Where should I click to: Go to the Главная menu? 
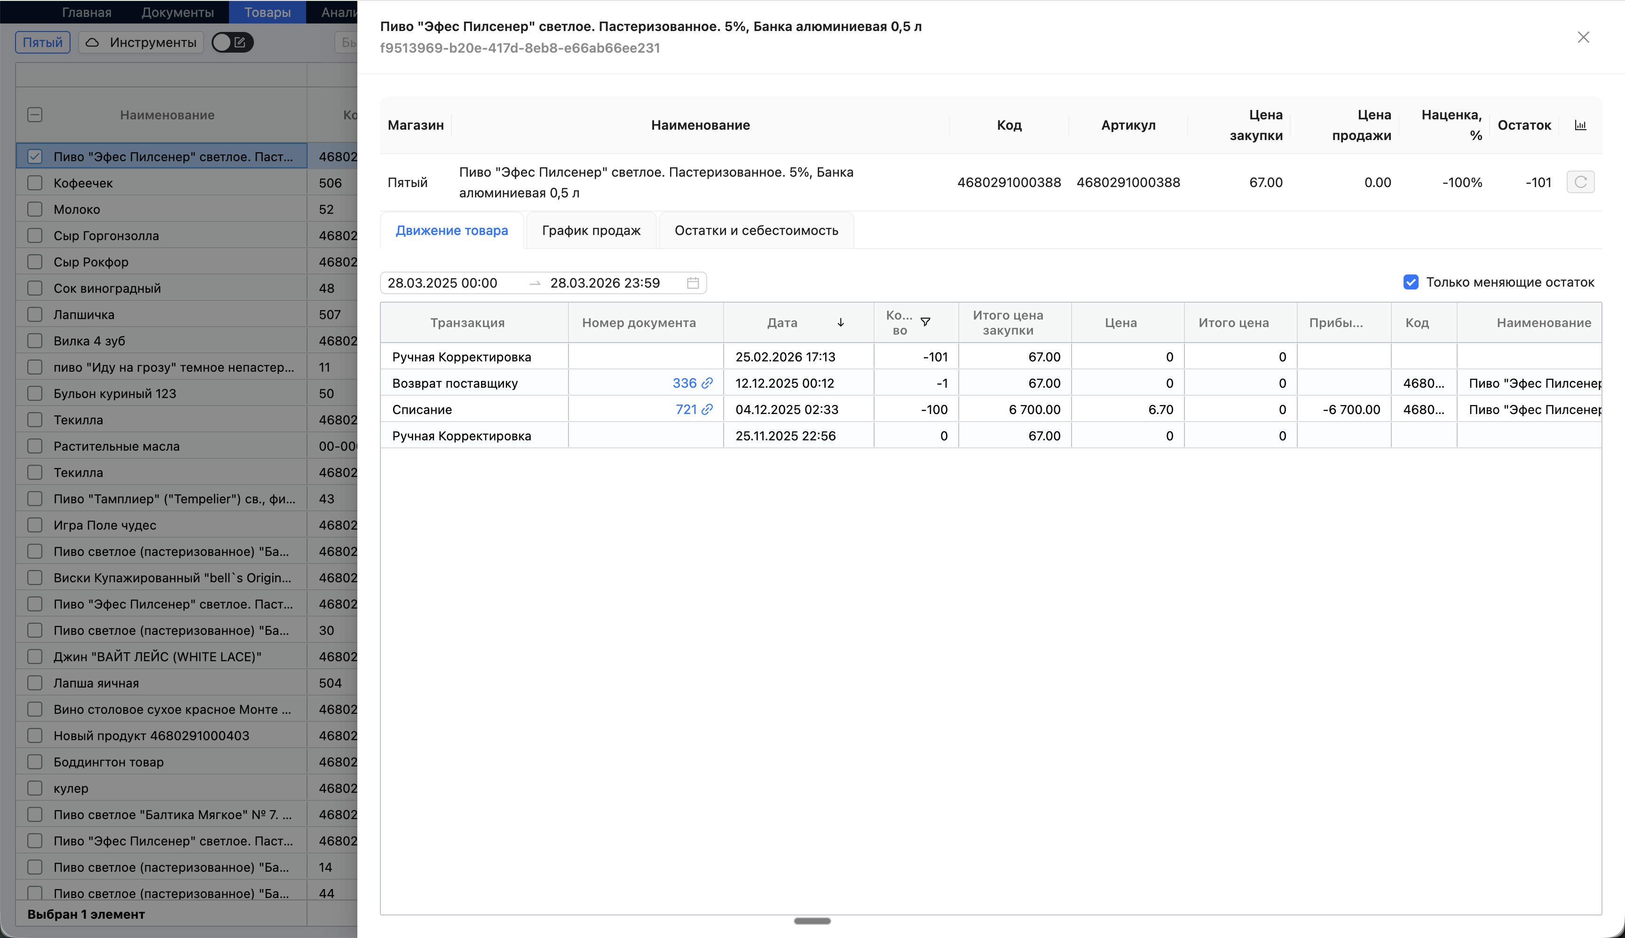click(x=87, y=12)
